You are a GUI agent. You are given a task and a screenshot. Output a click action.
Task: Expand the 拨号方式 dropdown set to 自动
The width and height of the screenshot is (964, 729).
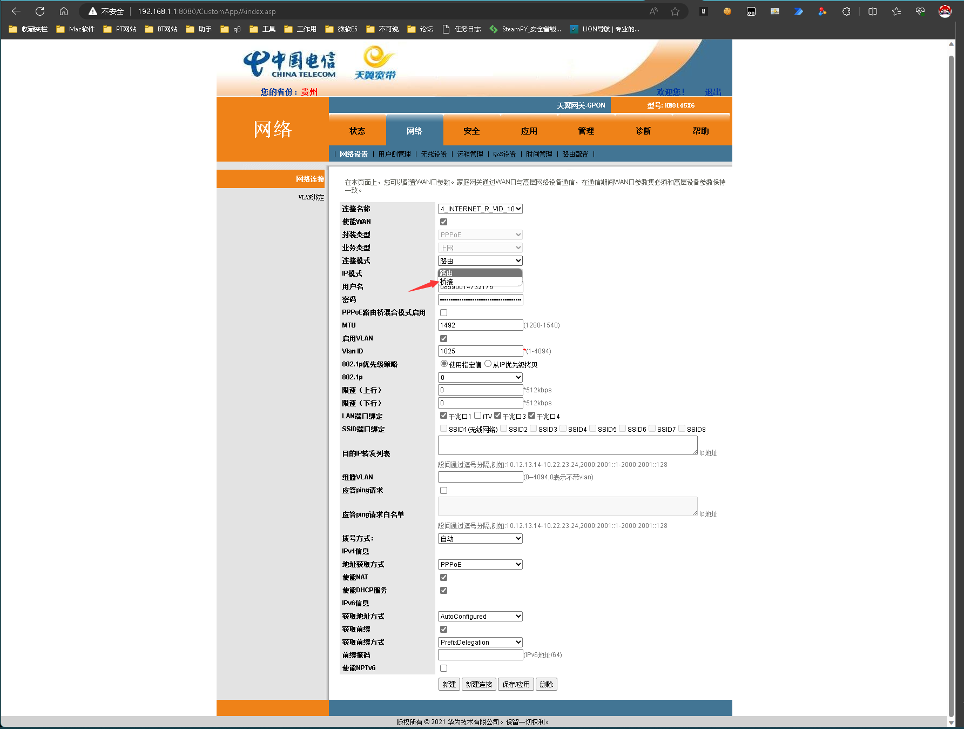click(x=480, y=539)
